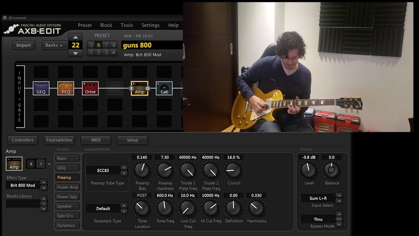Step Effect Type up arrow
Image resolution: width=419 pixels, height=236 pixels.
(44, 183)
